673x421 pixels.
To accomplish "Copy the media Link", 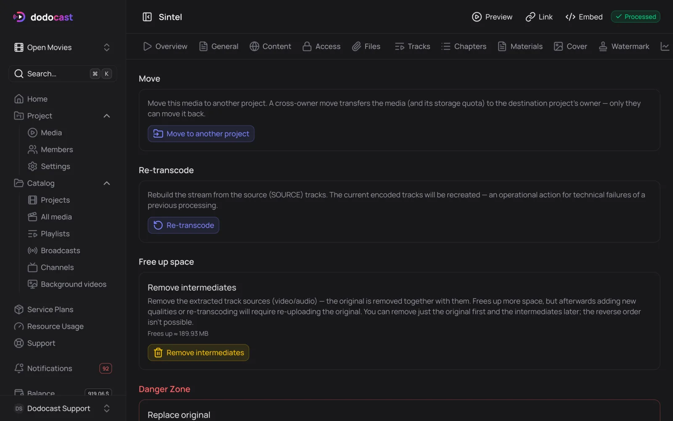I will (x=539, y=17).
